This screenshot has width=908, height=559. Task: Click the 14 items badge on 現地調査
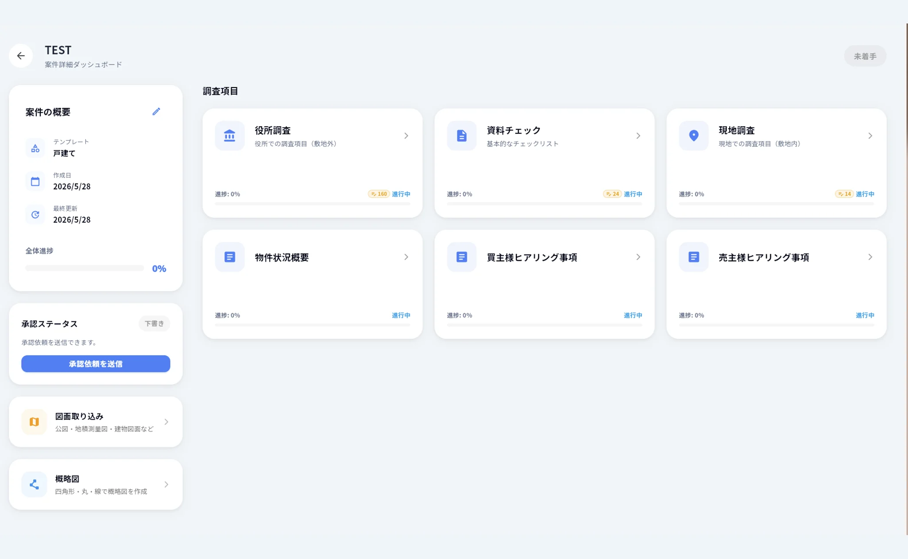(x=844, y=194)
